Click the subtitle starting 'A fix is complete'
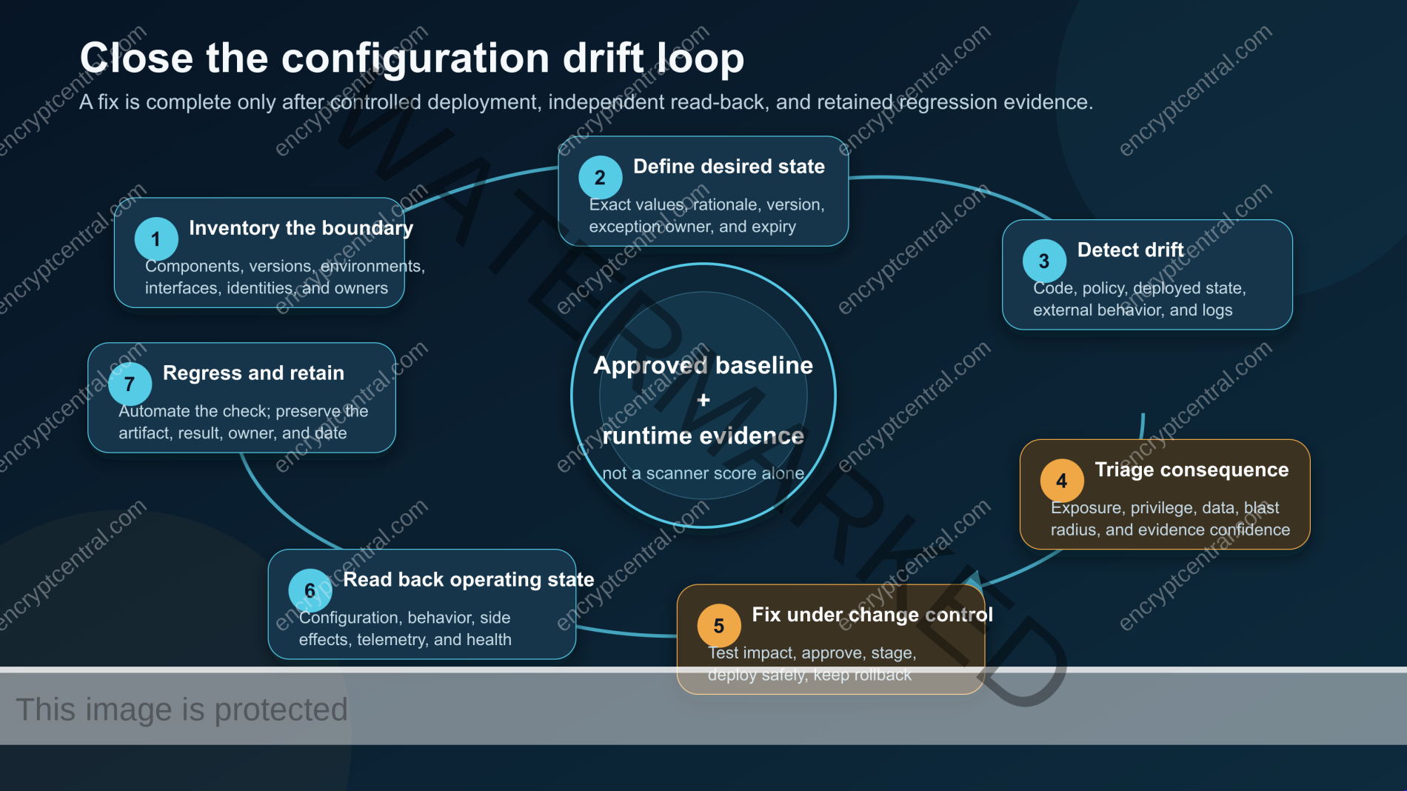 pyautogui.click(x=586, y=102)
